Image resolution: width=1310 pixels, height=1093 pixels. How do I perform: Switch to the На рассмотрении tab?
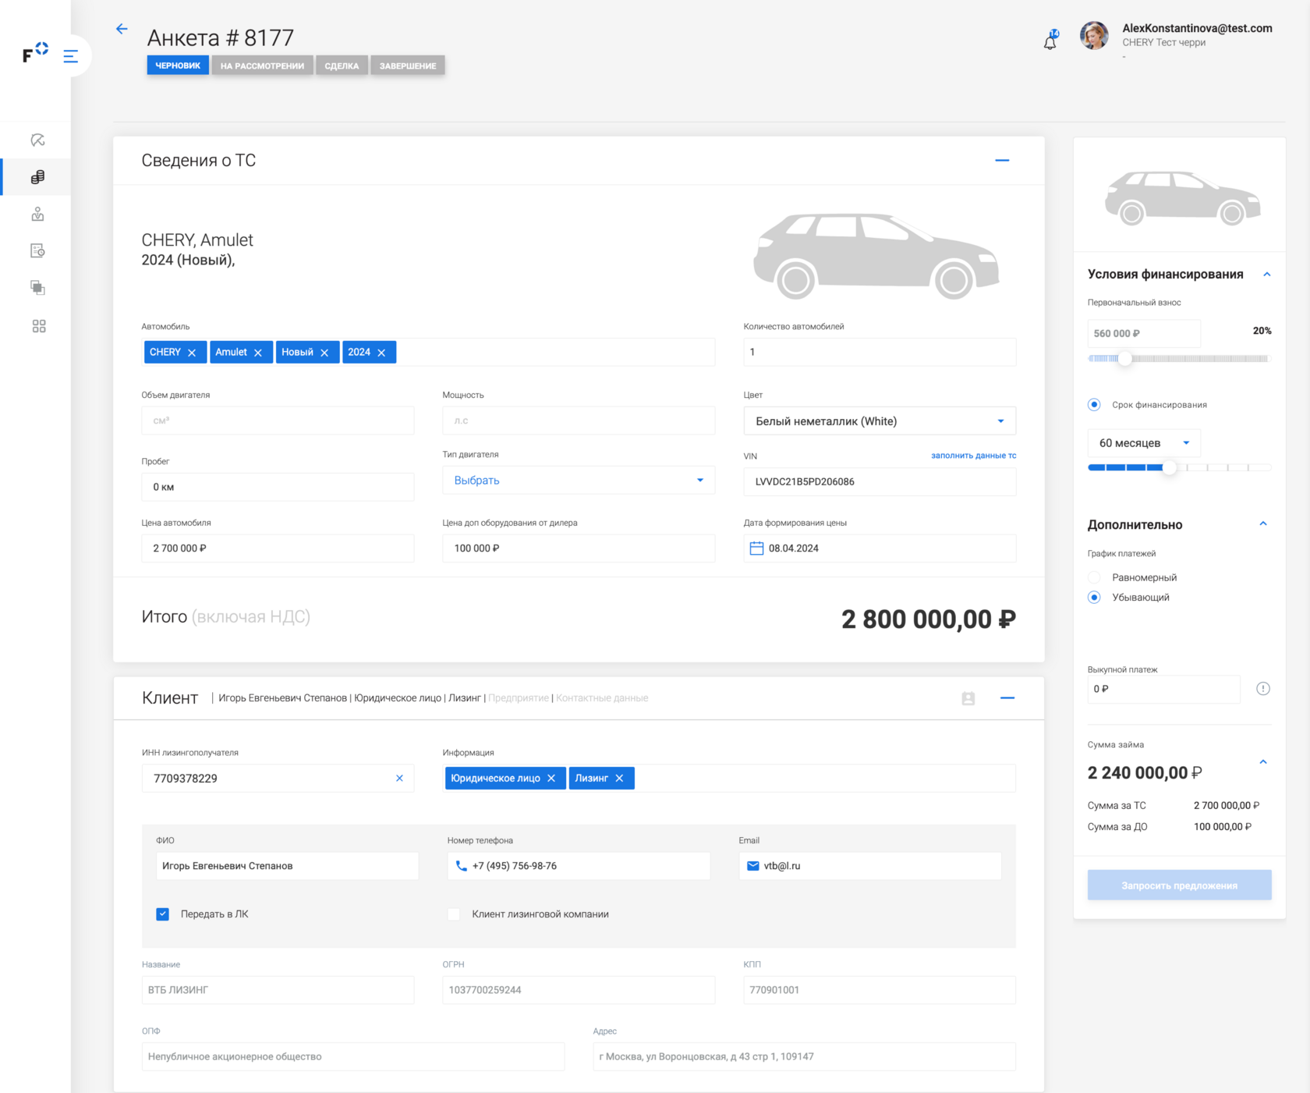coord(262,66)
